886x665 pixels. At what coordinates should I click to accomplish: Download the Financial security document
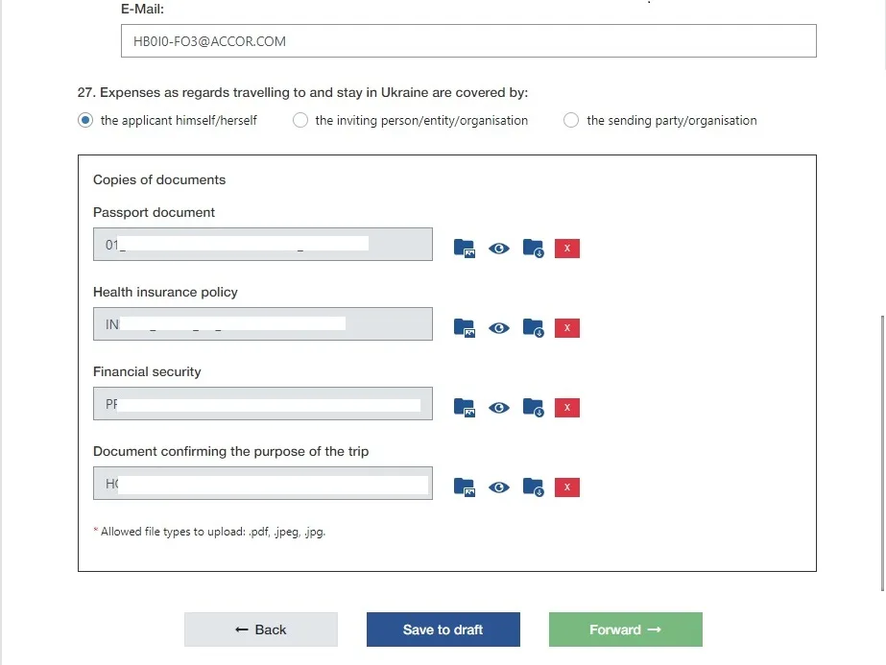point(533,408)
